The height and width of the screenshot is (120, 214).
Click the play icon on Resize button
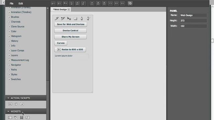[x=59, y=50]
